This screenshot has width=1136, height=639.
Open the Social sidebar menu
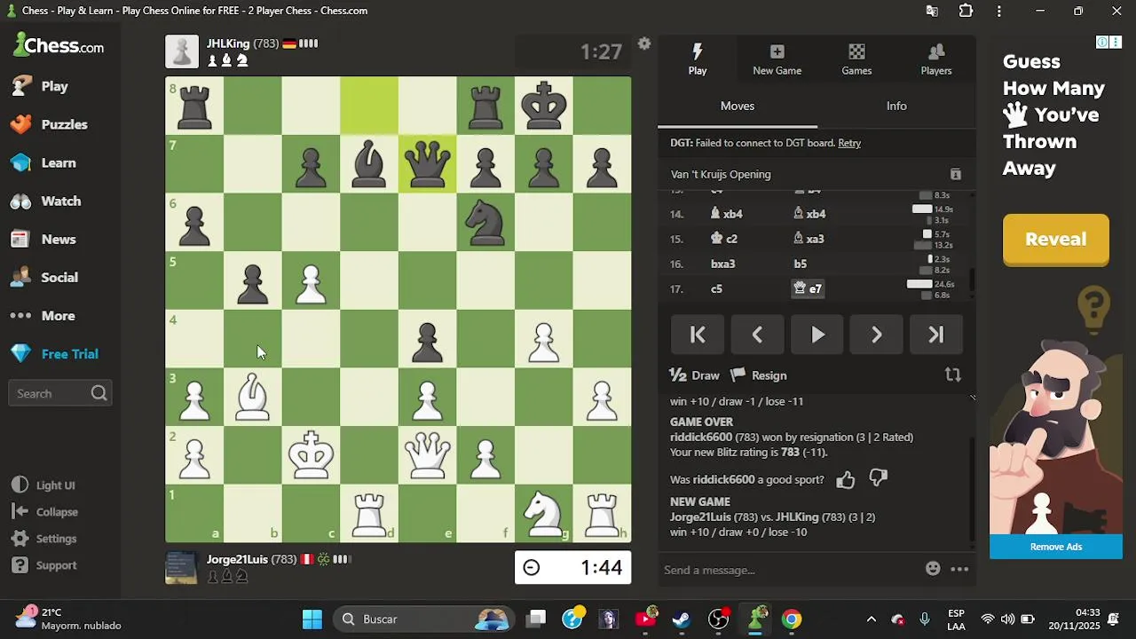point(59,277)
